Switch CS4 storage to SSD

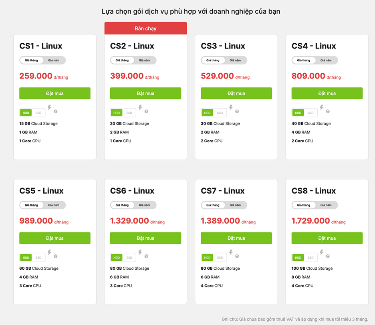310,113
